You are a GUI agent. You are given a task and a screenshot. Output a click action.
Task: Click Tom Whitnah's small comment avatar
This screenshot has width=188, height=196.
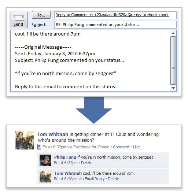click(45, 177)
